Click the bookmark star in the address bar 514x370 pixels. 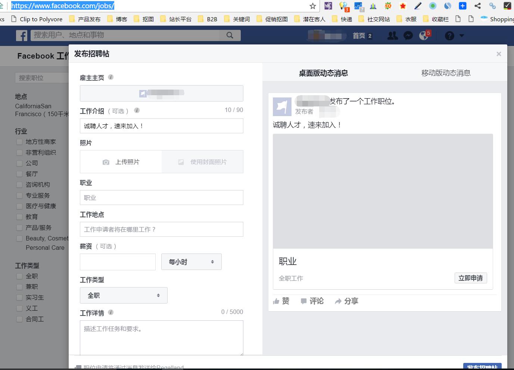pyautogui.click(x=313, y=6)
